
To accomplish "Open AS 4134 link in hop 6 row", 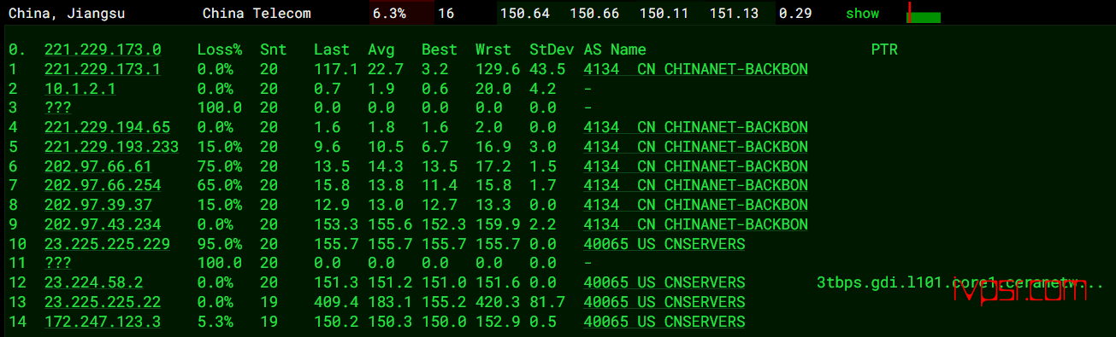I will click(695, 166).
